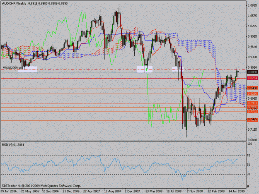The height and width of the screenshot is (194, 259).
Task: Click the 31 Dec 2006 date label
Action: [x=71, y=192]
